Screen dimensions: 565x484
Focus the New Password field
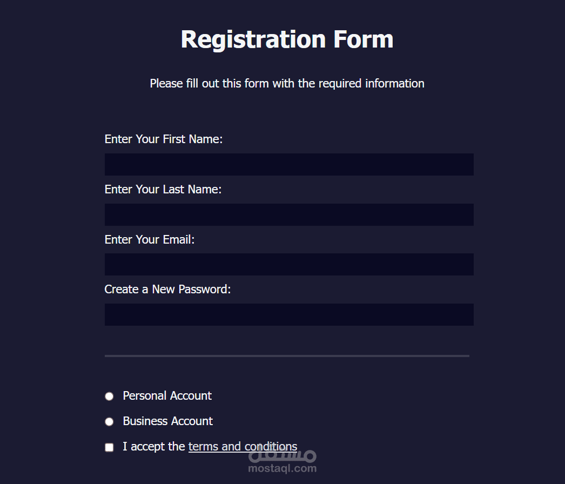coord(289,314)
